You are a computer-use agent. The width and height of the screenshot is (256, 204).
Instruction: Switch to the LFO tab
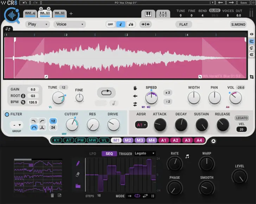[93, 154]
